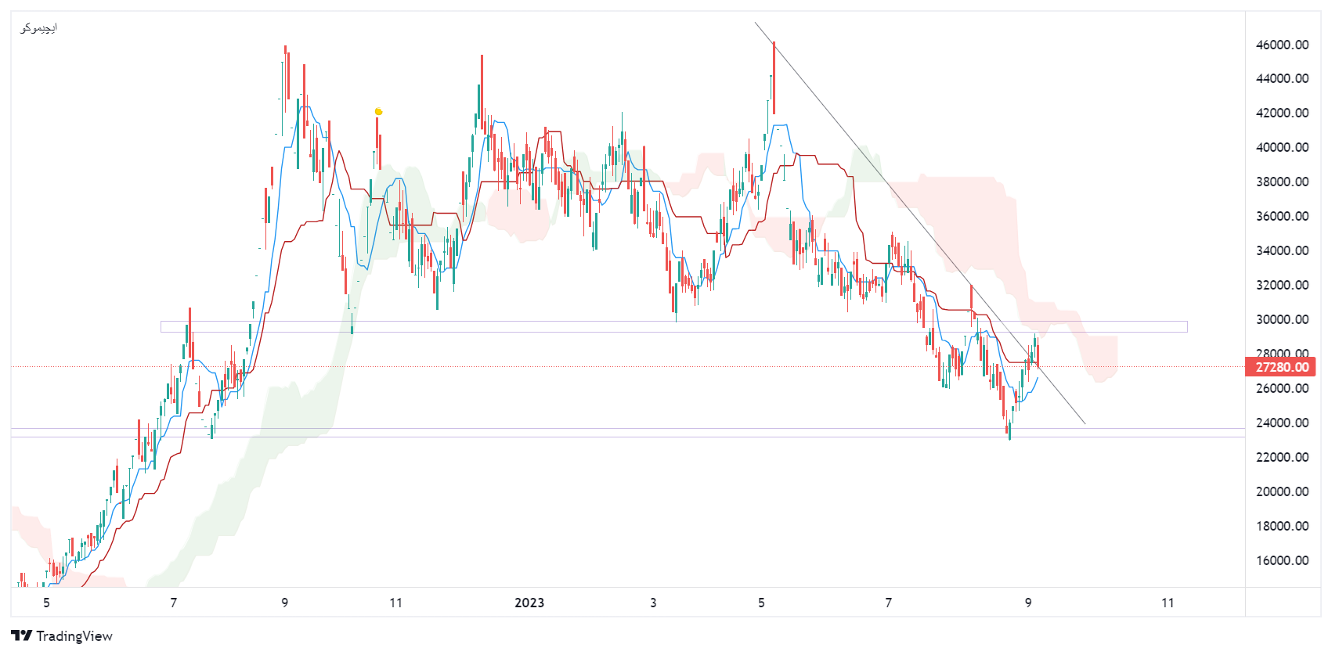Screen dimensions: 1332x655
Task: Click the 20000.00 price axis label
Action: (1282, 491)
